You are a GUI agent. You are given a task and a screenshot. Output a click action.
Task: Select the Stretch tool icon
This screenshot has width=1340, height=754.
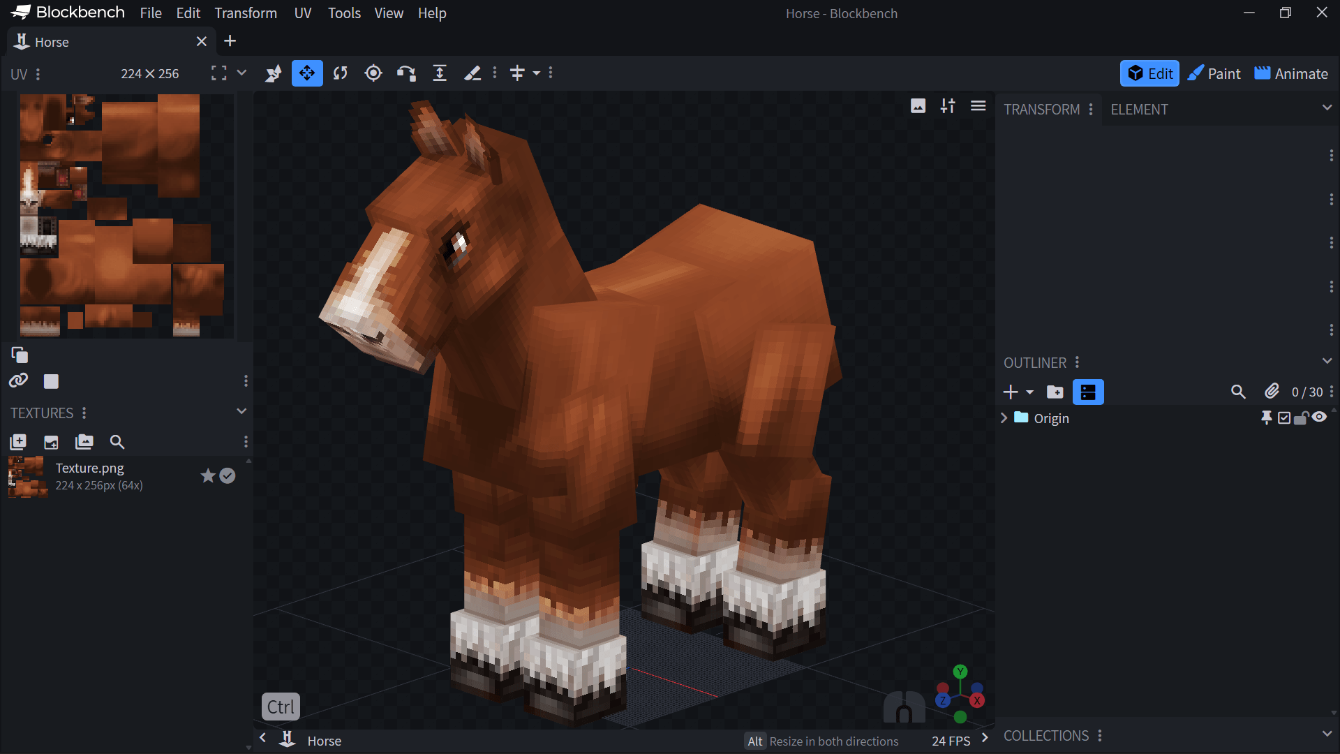[440, 73]
